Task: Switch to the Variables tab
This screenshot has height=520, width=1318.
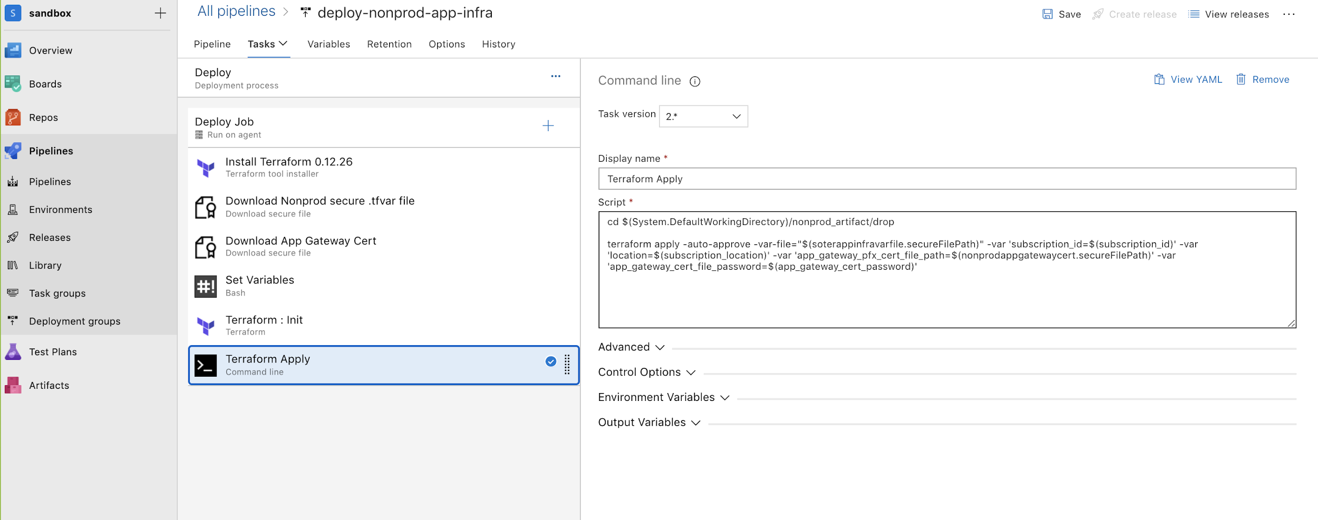Action: (328, 44)
